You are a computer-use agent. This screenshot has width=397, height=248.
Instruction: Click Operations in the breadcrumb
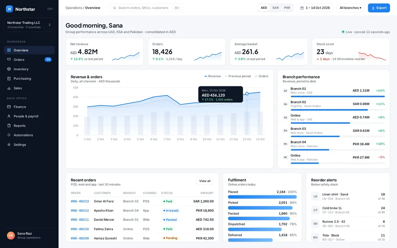pyautogui.click(x=74, y=8)
